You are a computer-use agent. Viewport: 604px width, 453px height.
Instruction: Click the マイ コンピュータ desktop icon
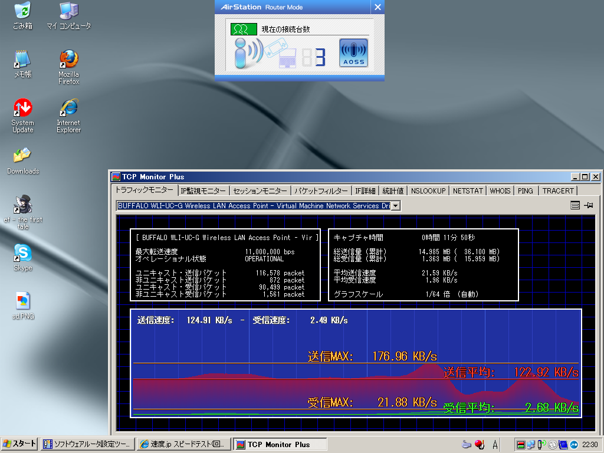(x=69, y=16)
